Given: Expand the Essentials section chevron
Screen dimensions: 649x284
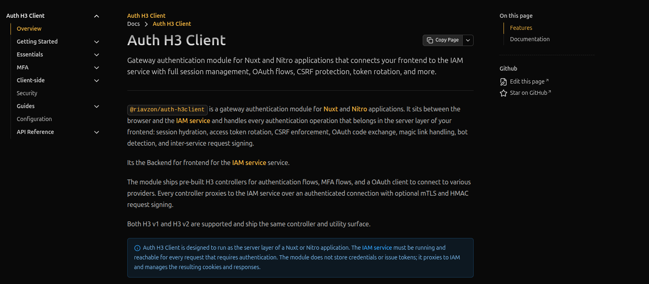Looking at the screenshot, I should tap(97, 55).
